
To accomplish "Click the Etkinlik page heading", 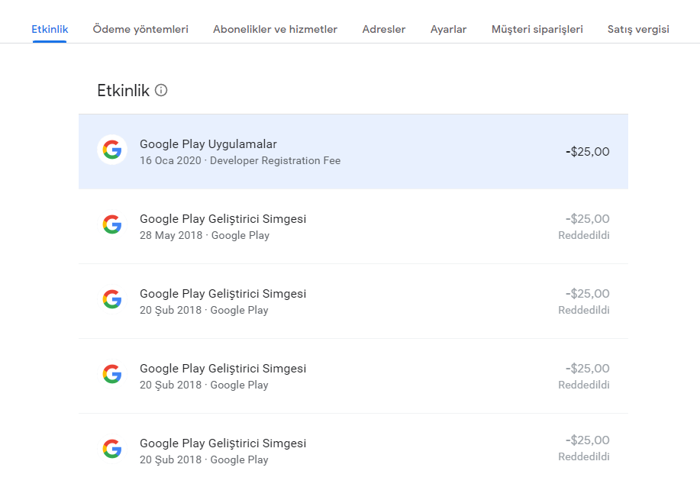I will [123, 91].
